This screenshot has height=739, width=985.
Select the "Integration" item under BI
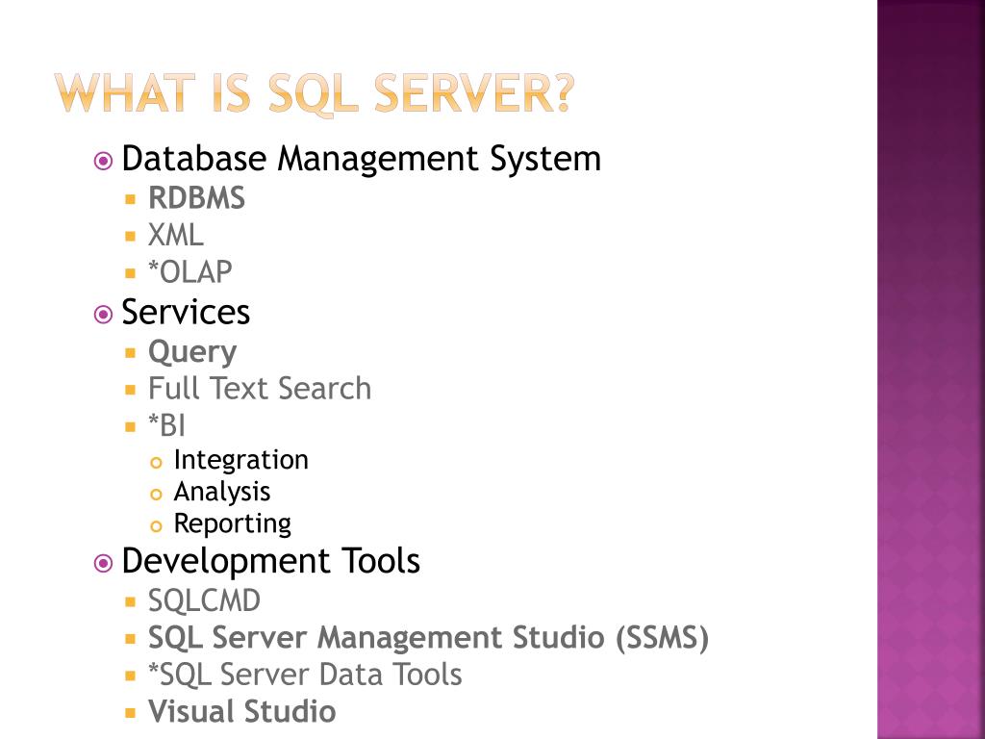(241, 460)
